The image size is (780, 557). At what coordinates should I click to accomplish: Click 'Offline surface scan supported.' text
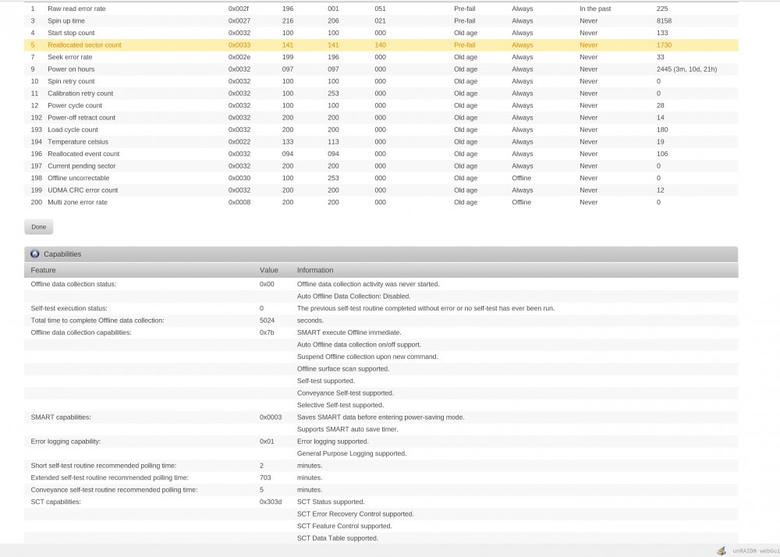(343, 369)
